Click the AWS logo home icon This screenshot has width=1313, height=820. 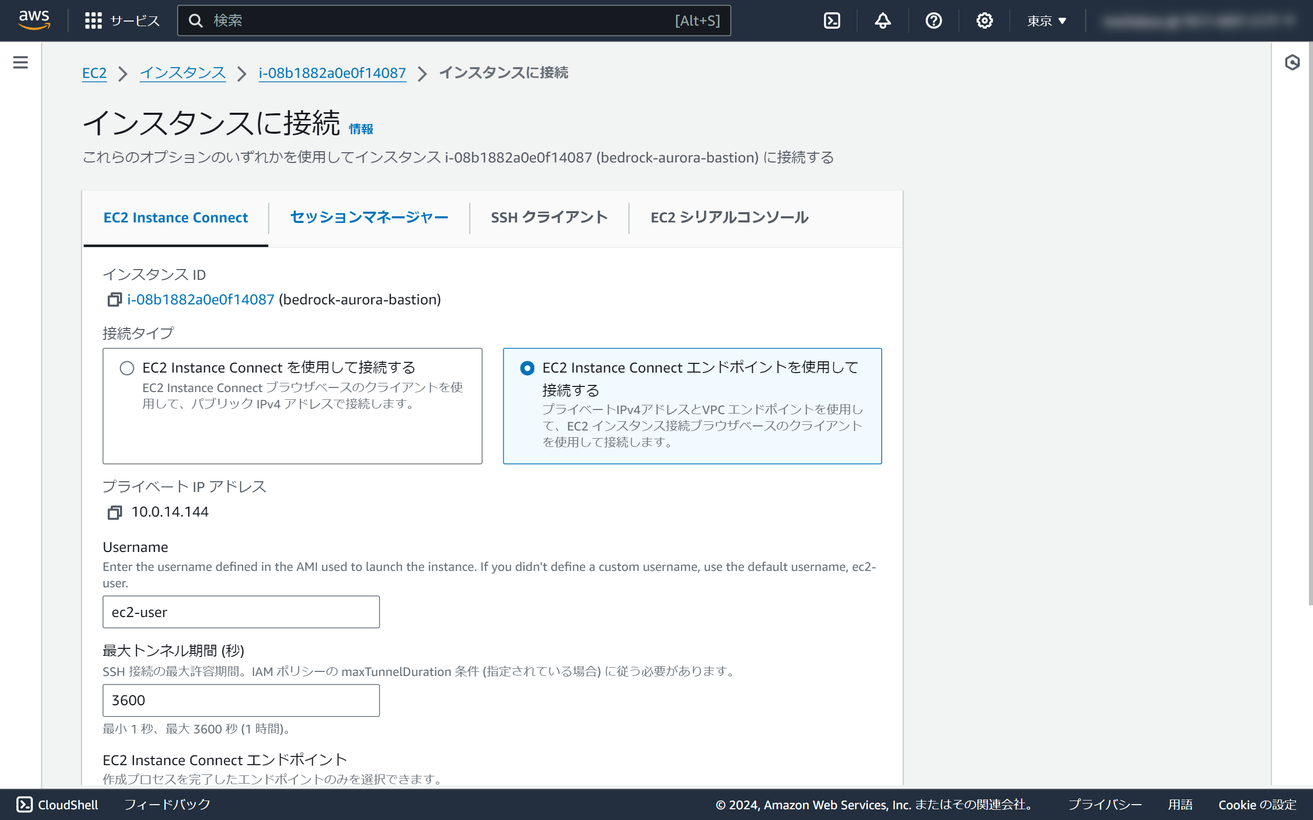tap(34, 20)
